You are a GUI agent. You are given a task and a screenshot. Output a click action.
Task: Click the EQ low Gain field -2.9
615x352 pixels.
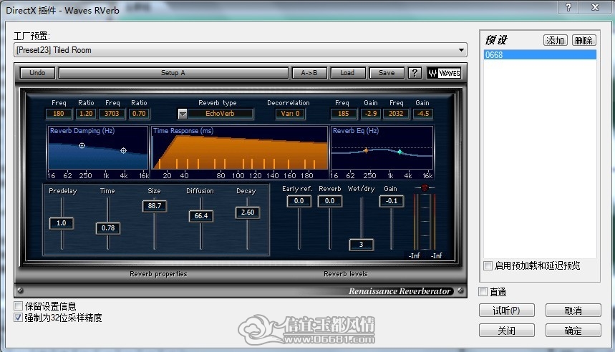[371, 114]
